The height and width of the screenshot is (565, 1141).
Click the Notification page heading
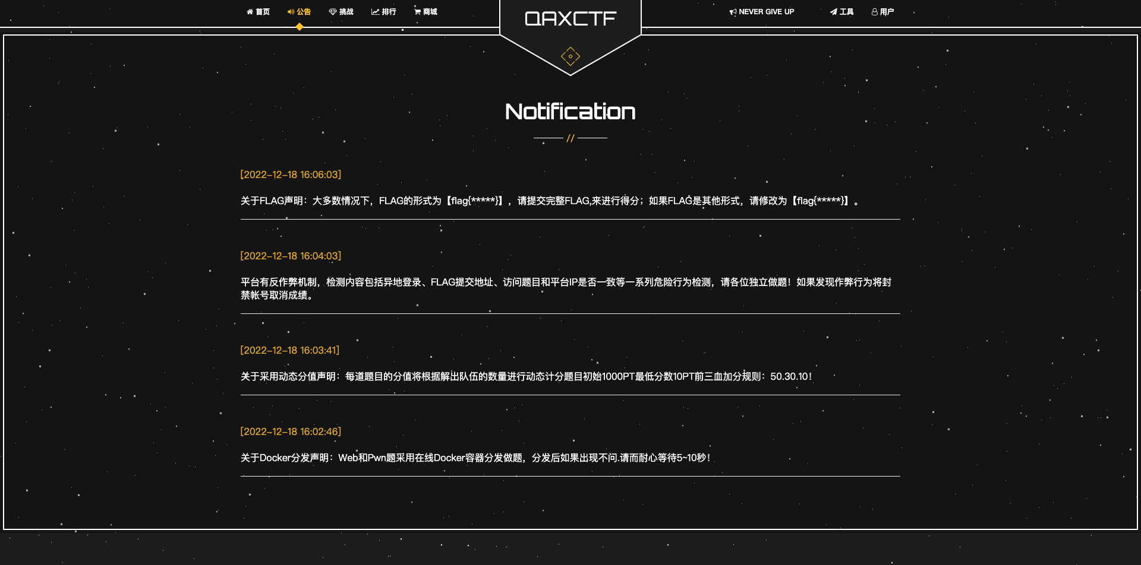pos(570,111)
